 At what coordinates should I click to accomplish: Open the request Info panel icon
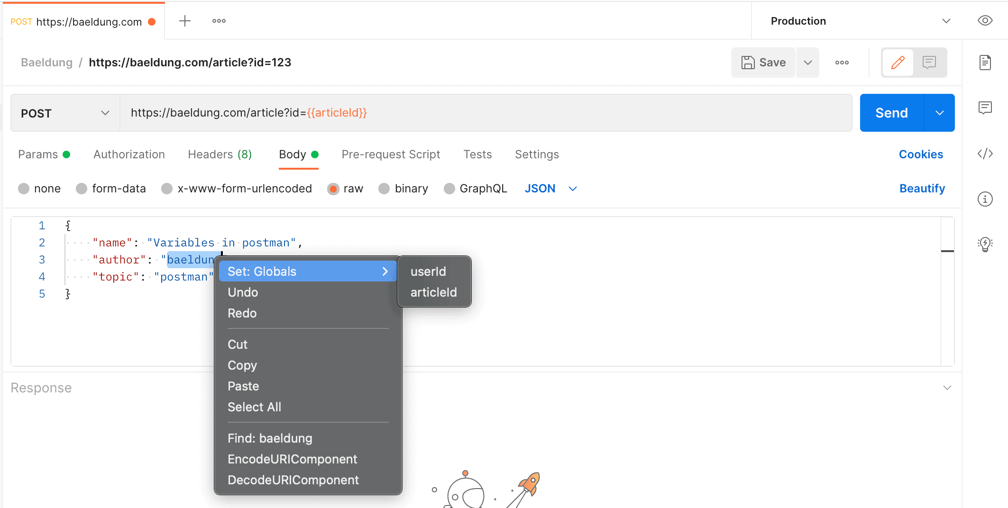[985, 199]
